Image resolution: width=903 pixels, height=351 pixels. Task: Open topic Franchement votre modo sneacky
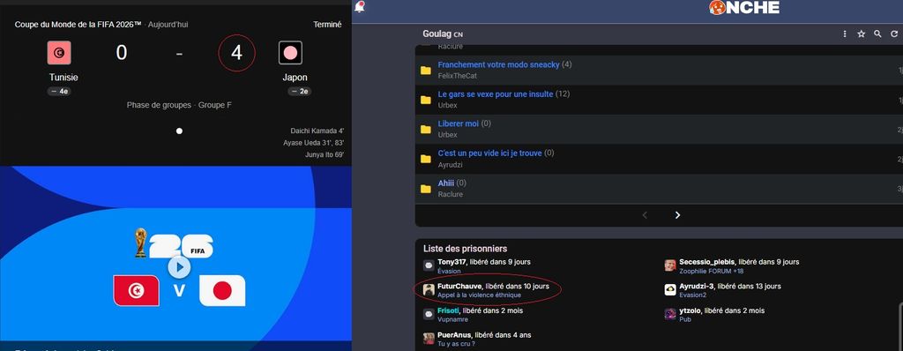[x=499, y=64]
